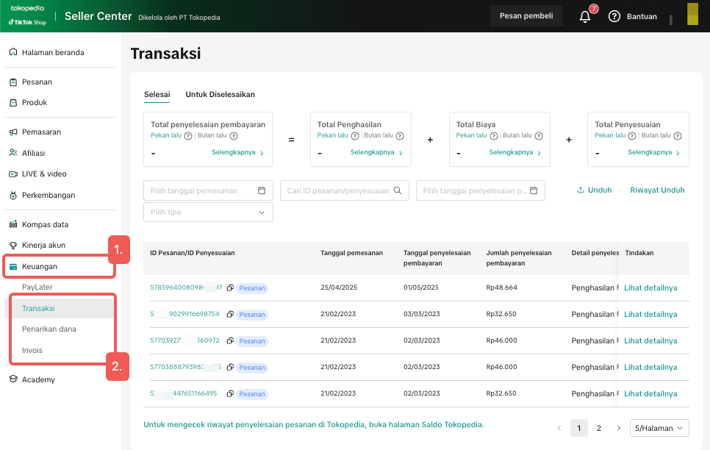Open Halaman beranda from the sidebar
The height and width of the screenshot is (450, 710).
(53, 52)
